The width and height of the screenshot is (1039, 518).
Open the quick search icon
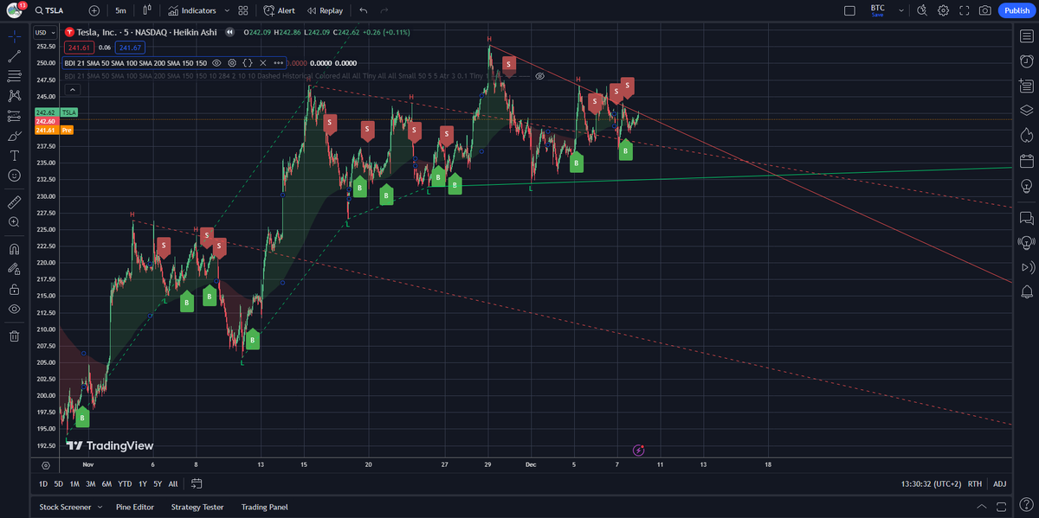pos(921,10)
